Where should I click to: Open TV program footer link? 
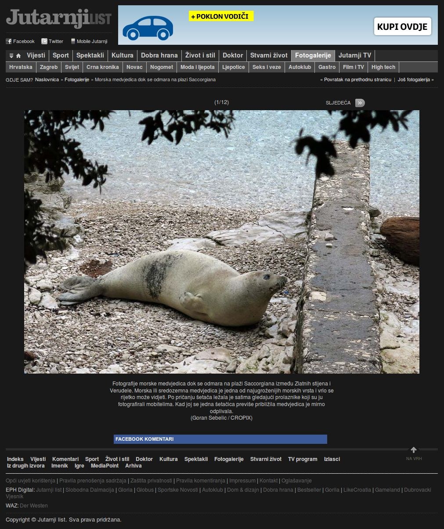pos(303,459)
